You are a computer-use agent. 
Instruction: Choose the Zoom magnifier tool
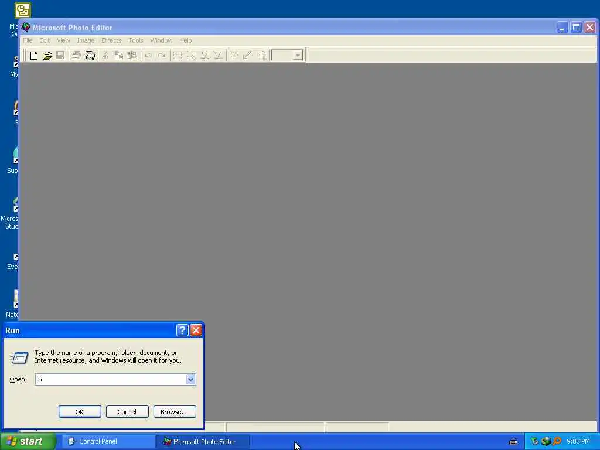[x=191, y=56]
